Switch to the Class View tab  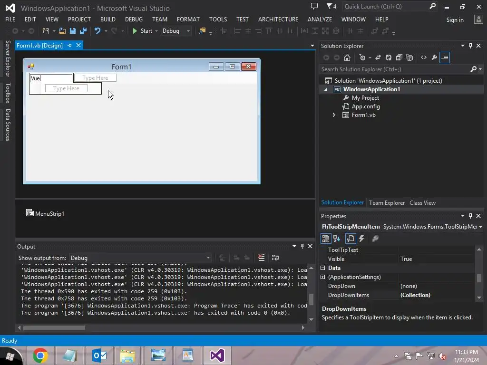[x=422, y=202]
